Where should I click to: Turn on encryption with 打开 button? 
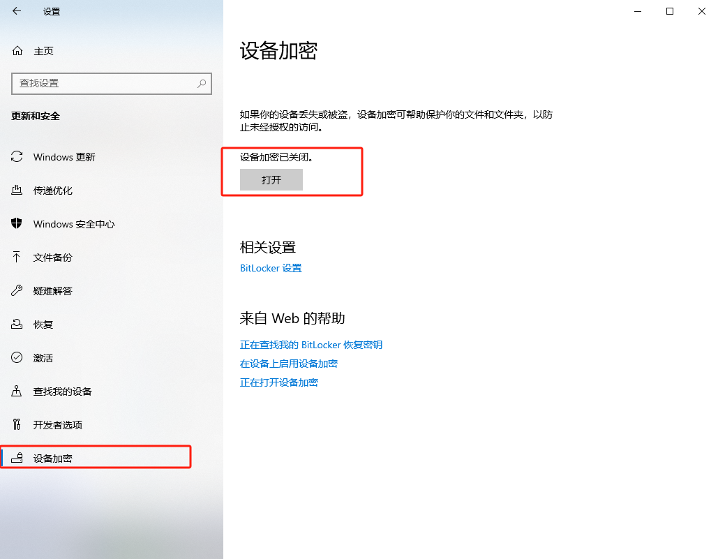(x=271, y=179)
